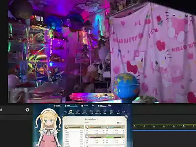Select the fifth game menu tab
This screenshot has height=147, width=196.
click(x=98, y=112)
